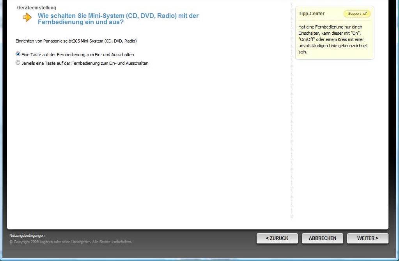Viewport: 399px width, 261px height.
Task: Click the orange arrow icon beside the heading
Action: [x=27, y=18]
